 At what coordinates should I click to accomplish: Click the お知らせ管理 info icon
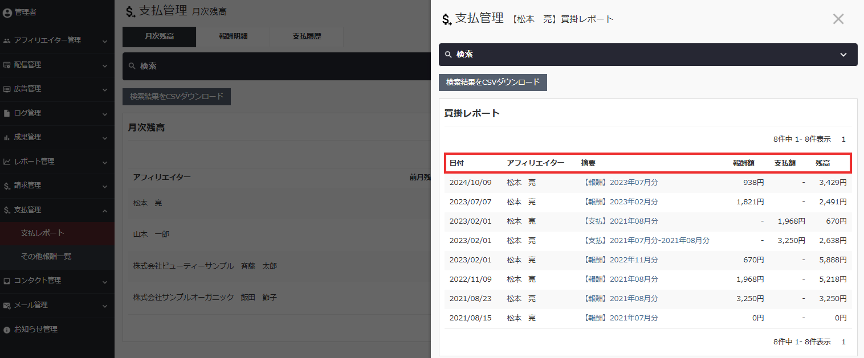7,330
